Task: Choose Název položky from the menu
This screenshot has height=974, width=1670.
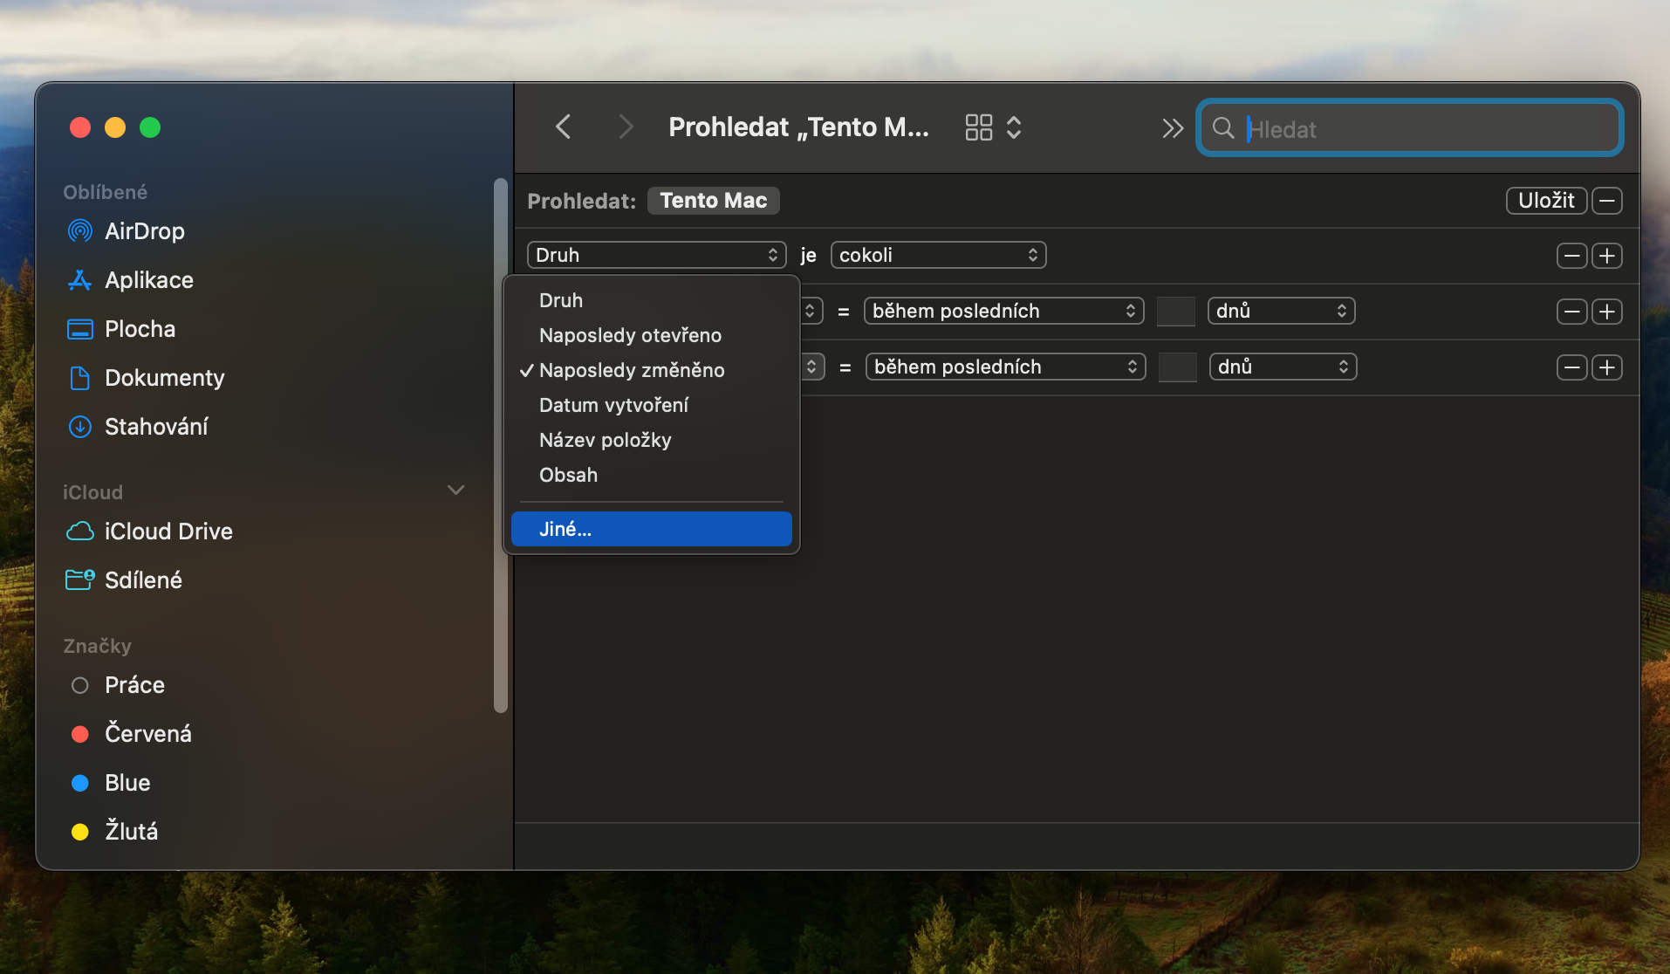Action: click(652, 440)
